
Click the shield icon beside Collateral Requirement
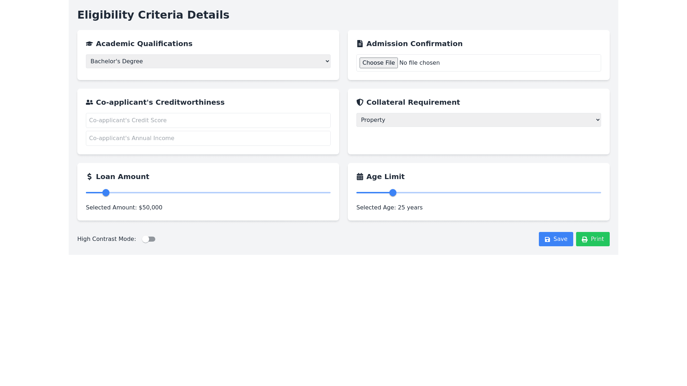(360, 102)
